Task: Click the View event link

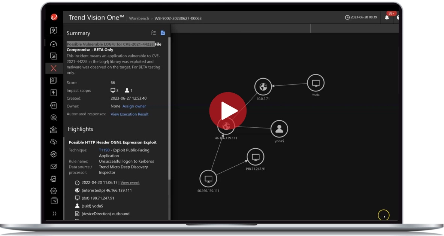Action: tap(130, 182)
